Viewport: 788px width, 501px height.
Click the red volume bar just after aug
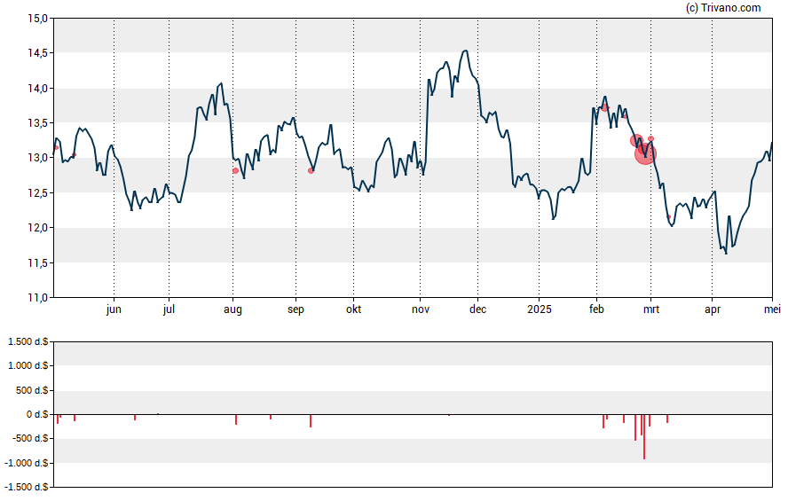coord(236,419)
